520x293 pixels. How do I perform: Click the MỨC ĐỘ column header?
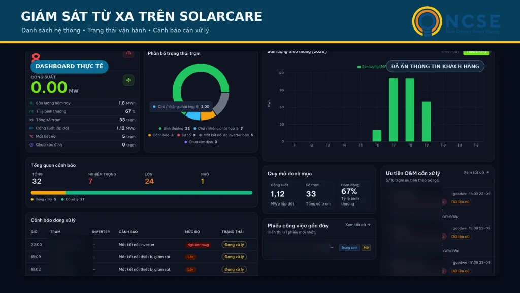192,232
